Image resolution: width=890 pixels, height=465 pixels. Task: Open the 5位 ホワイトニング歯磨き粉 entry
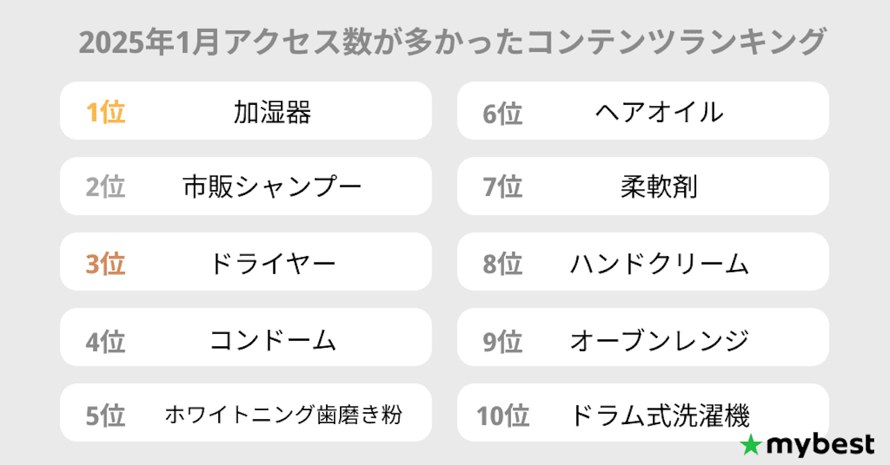click(x=246, y=413)
